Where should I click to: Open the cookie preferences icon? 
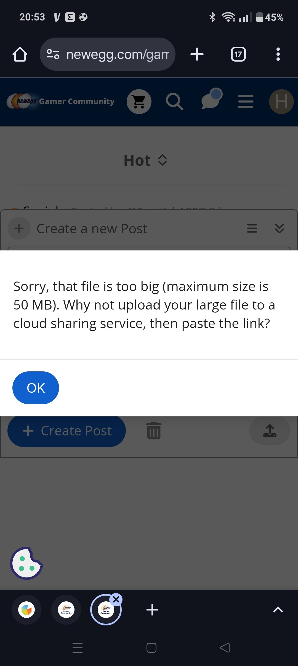click(x=26, y=563)
